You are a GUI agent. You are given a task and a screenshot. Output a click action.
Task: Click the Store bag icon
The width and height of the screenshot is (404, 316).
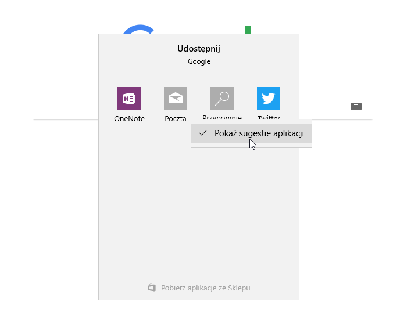point(152,288)
